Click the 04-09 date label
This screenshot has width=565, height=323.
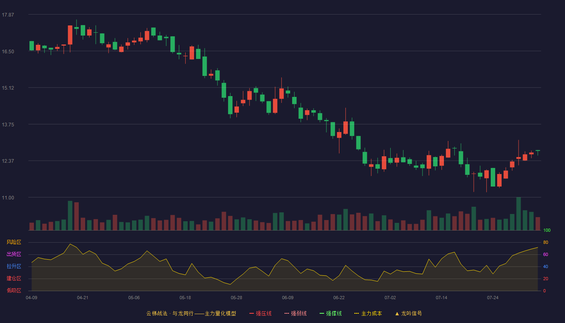pyautogui.click(x=31, y=298)
